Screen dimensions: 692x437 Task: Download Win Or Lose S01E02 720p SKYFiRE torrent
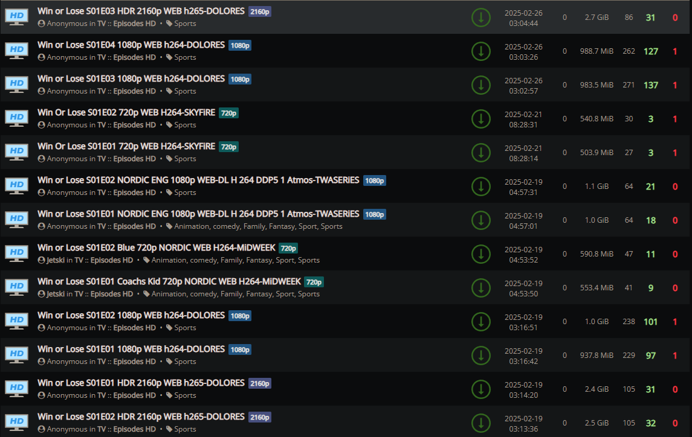pyautogui.click(x=481, y=119)
